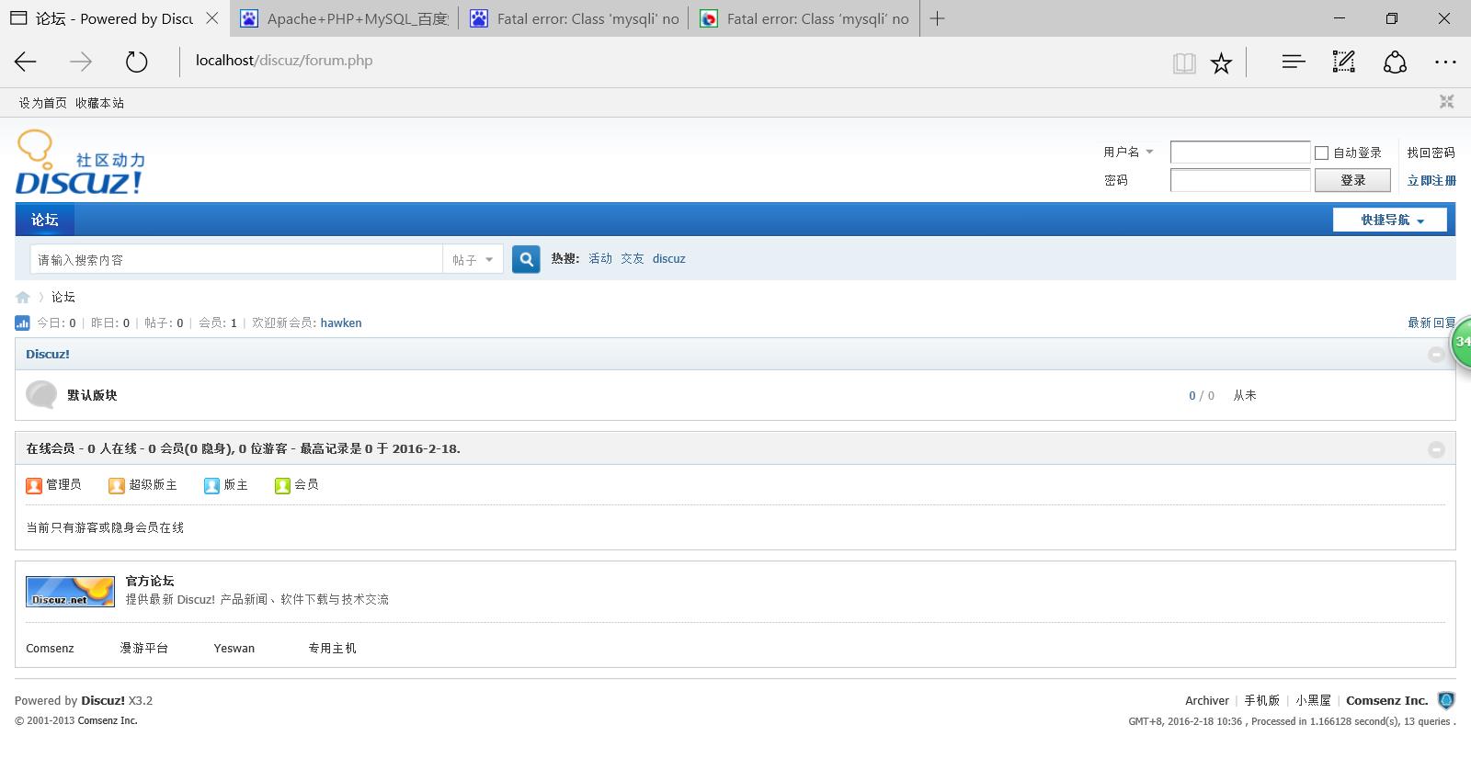Click the 漫游平台 link
1471x781 pixels.
tap(144, 648)
